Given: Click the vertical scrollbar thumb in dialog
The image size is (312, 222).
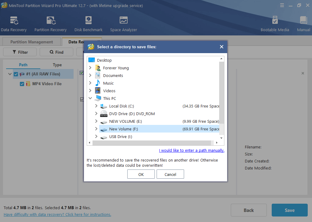Looking at the screenshot, I should pyautogui.click(x=221, y=93).
